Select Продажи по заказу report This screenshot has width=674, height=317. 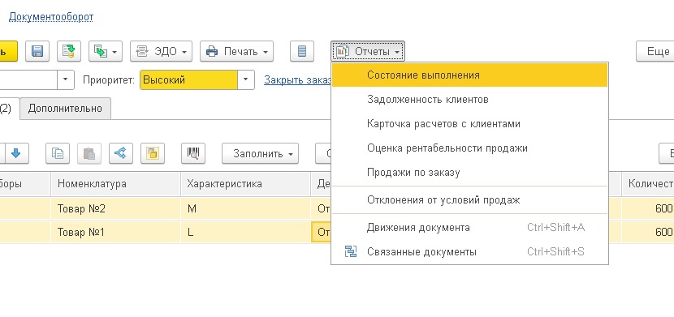tap(469, 173)
